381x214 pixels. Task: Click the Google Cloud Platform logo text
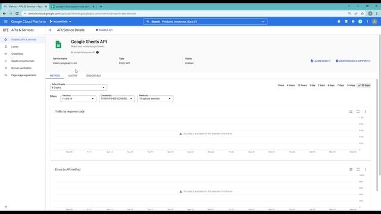pyautogui.click(x=28, y=21)
